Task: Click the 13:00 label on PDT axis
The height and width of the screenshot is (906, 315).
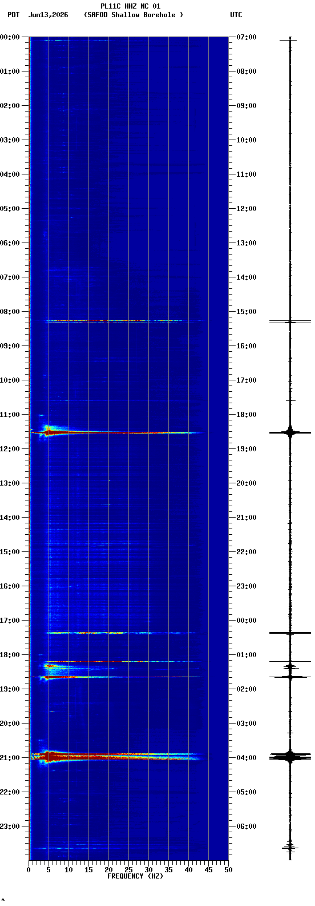Action: click(x=10, y=483)
